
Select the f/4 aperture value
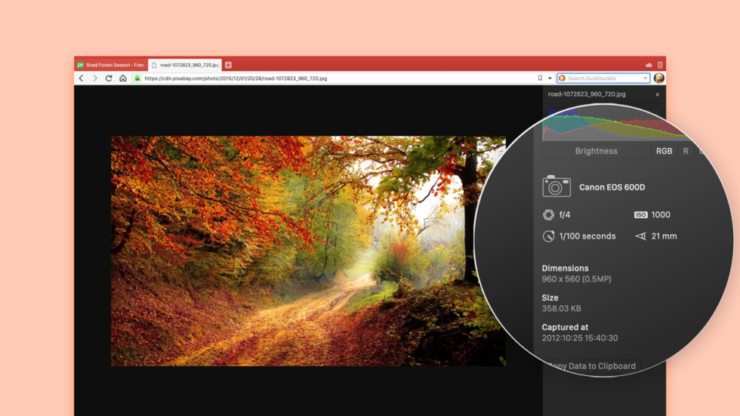pos(565,215)
